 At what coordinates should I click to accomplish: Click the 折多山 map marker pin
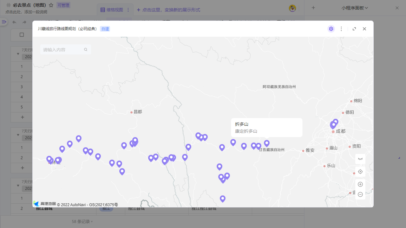(x=267, y=143)
